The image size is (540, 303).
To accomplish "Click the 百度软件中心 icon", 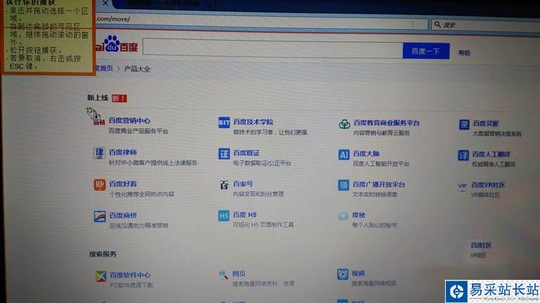I will 101,276.
